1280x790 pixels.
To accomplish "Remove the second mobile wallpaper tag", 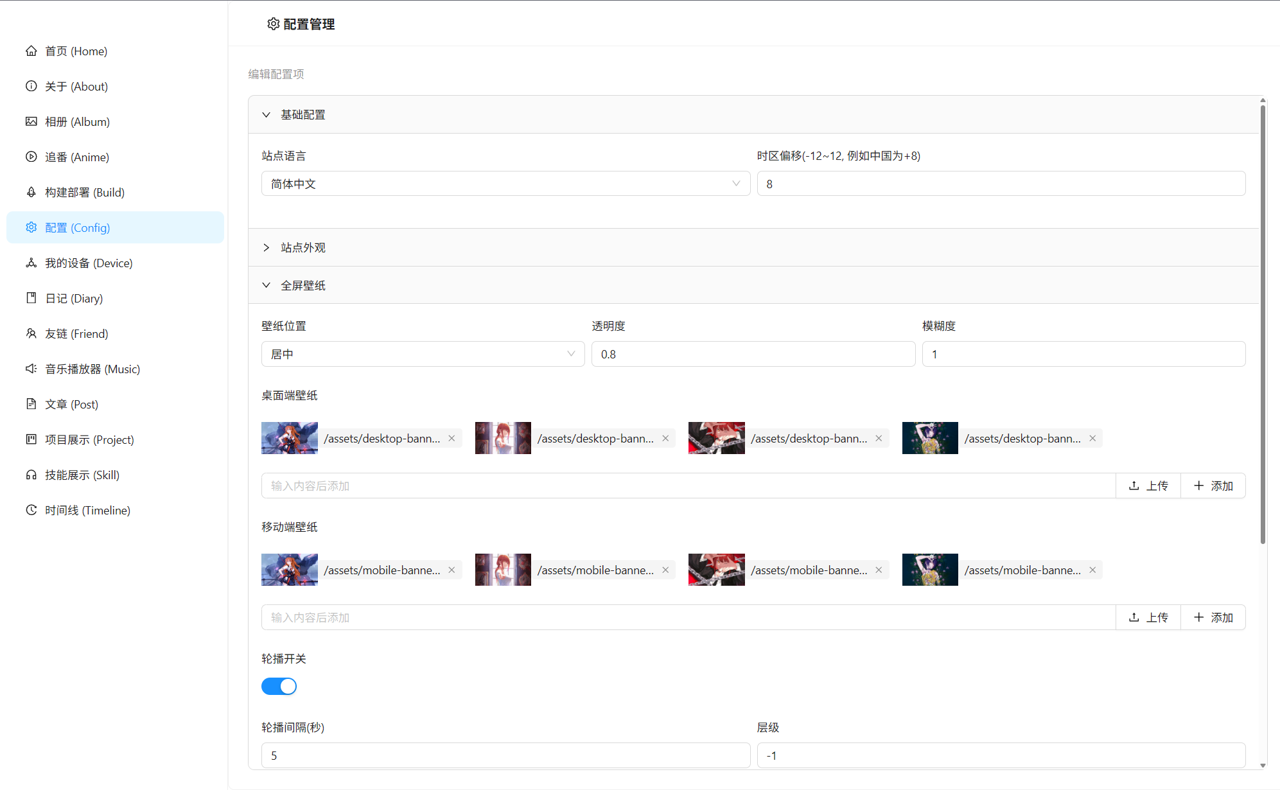I will pyautogui.click(x=665, y=570).
